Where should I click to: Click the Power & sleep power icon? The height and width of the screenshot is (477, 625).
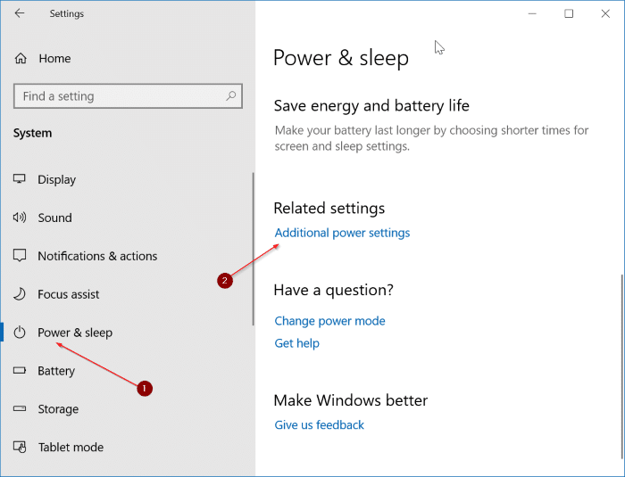coord(20,332)
